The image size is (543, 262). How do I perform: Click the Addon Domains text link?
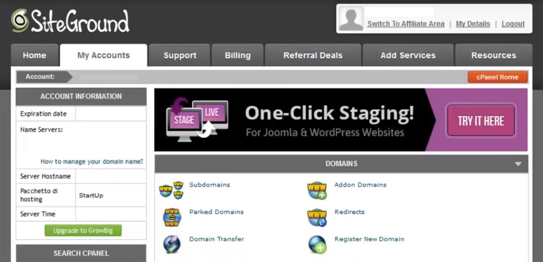tap(360, 185)
